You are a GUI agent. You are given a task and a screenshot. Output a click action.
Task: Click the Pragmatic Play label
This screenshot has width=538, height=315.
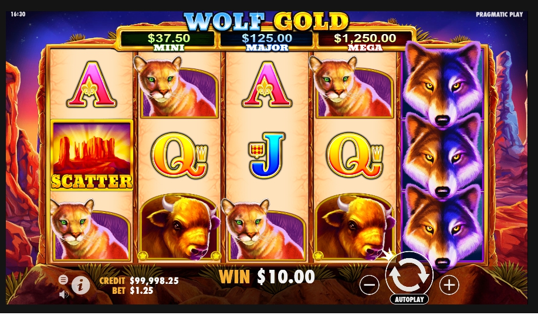(499, 15)
